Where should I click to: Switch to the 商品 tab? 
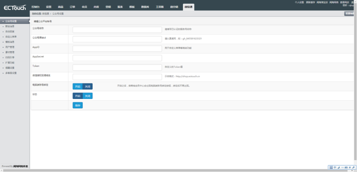coord(60,7)
